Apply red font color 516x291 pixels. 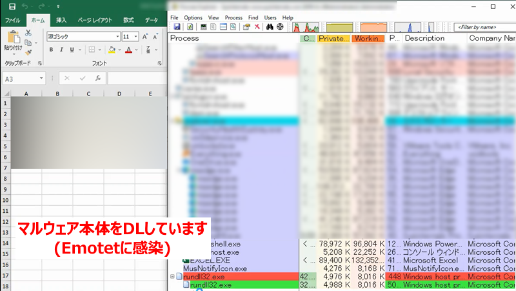pyautogui.click(x=129, y=50)
